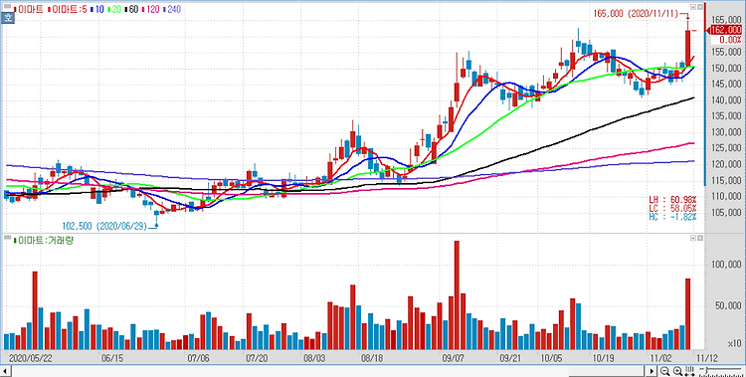This screenshot has height=377, width=746.
Task: Select the 이마트:5 moving average legend
Action: 67,9
